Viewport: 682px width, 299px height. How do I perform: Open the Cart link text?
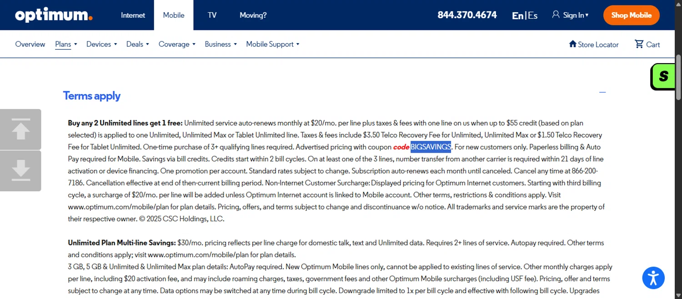(653, 45)
